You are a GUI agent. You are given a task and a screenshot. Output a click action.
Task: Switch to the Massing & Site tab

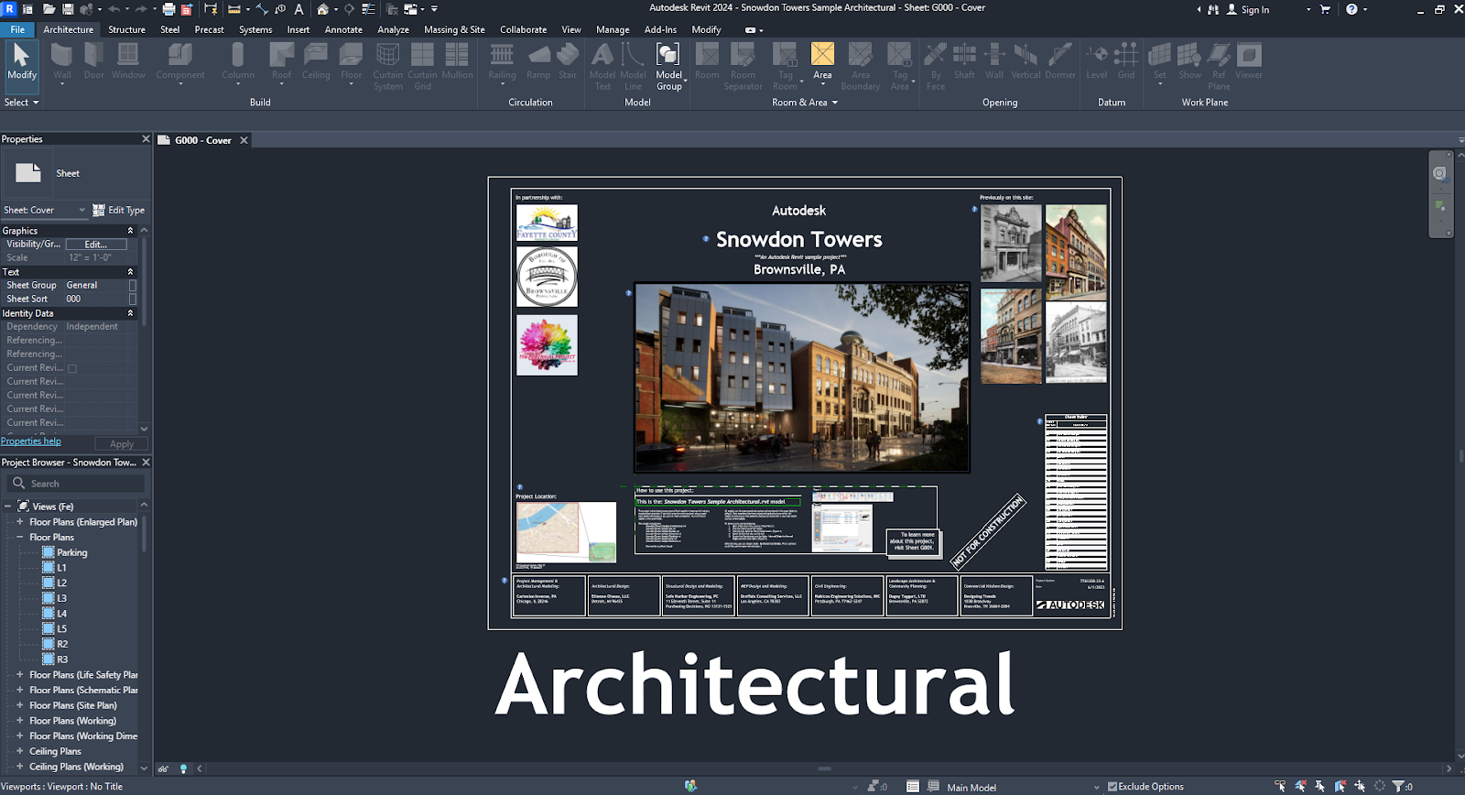[x=454, y=29]
